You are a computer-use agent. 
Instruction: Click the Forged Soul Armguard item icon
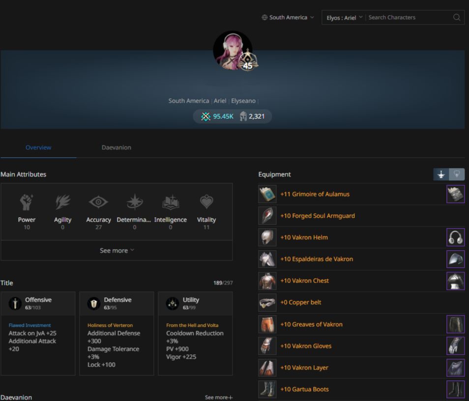[267, 216]
